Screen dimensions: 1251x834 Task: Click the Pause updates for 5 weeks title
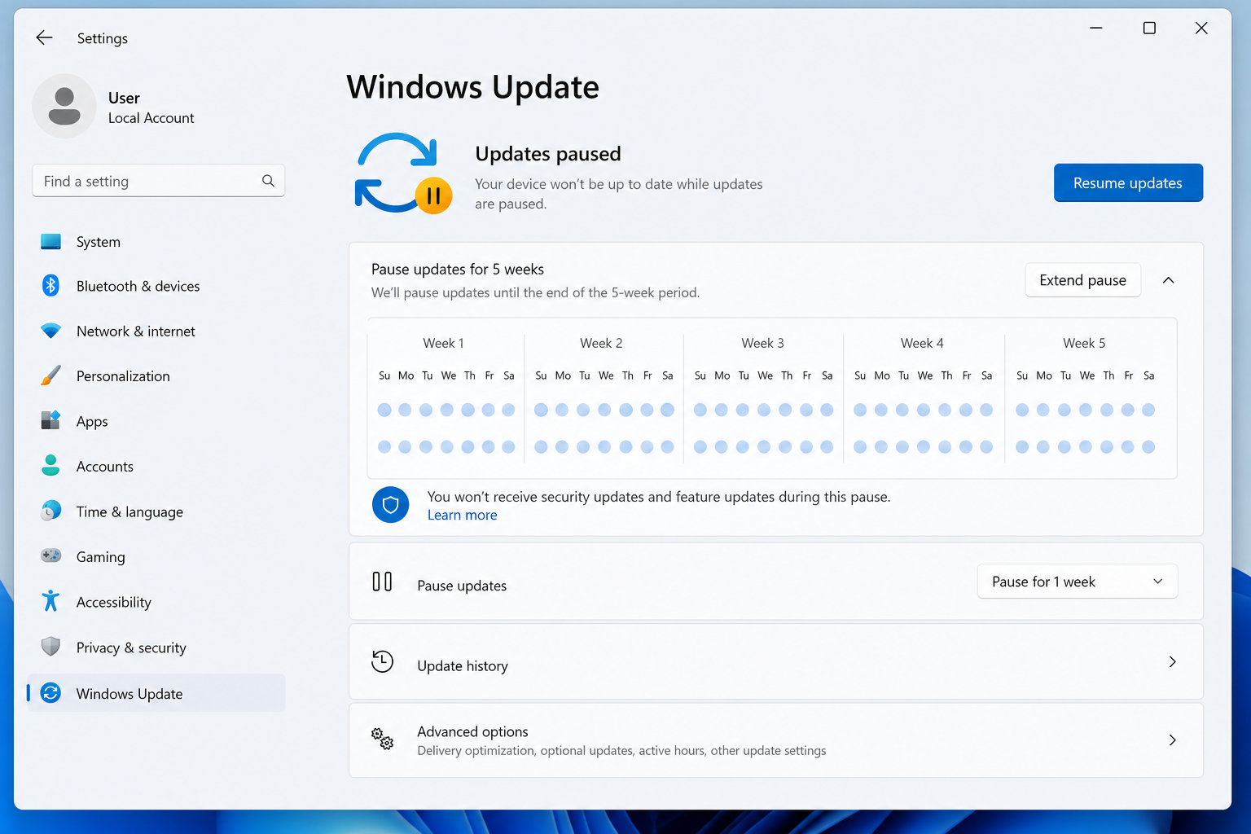point(458,269)
